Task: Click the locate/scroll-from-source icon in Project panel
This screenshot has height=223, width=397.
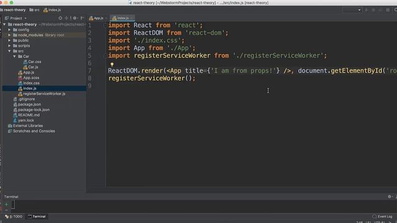Action: [60, 18]
